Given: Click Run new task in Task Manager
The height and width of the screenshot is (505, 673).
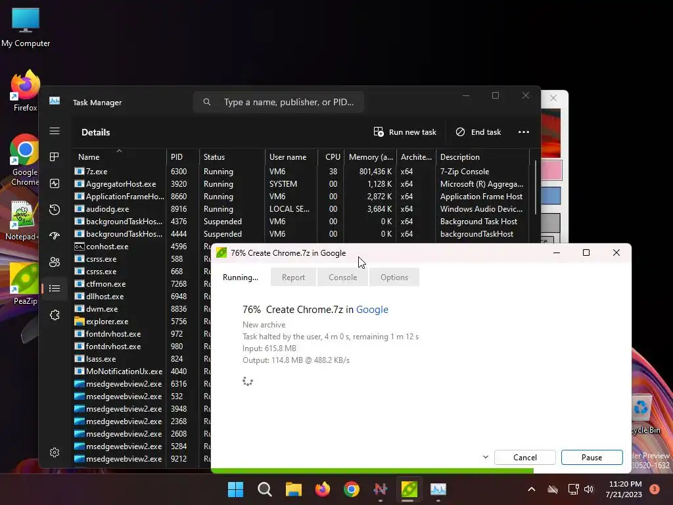Looking at the screenshot, I should point(405,132).
